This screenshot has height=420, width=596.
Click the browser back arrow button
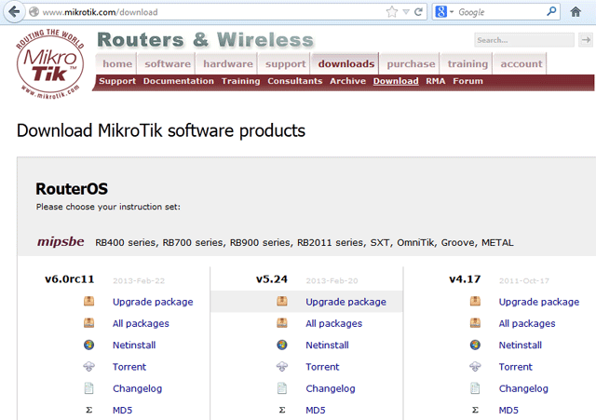pos(14,12)
